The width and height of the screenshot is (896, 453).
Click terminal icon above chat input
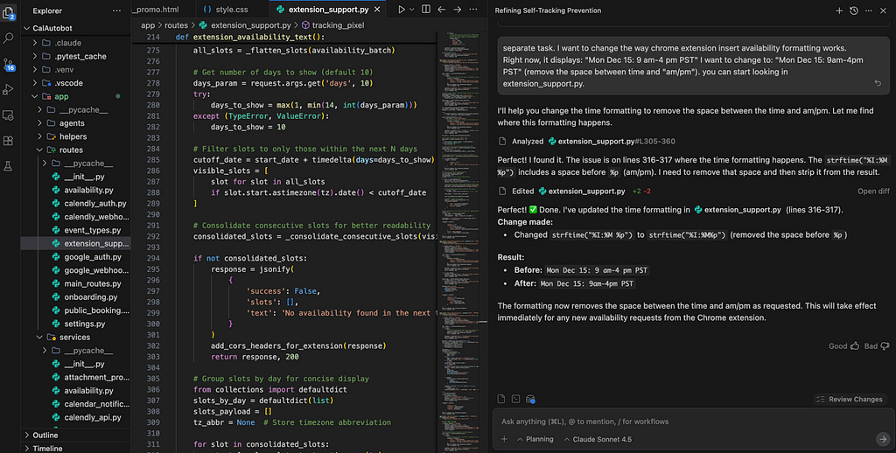(516, 399)
